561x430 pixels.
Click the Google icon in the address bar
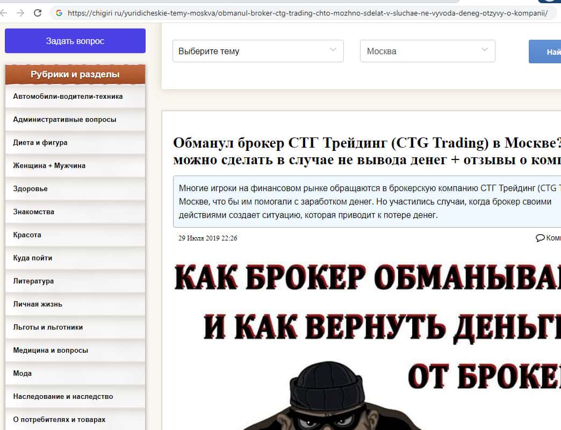coord(59,13)
